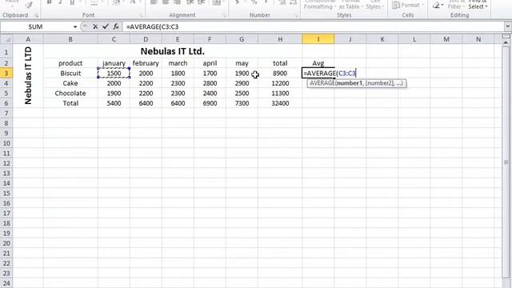Screen dimensions: 512x288
Task: Select highlighted column I header
Action: (318, 39)
